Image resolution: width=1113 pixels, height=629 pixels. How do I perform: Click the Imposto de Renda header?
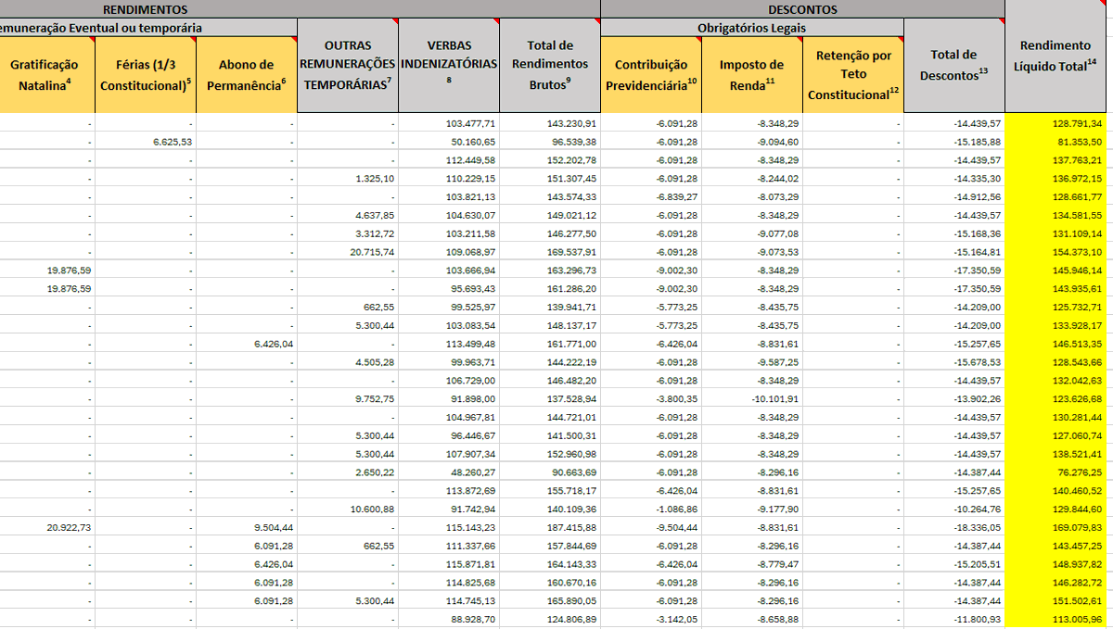tap(751, 75)
